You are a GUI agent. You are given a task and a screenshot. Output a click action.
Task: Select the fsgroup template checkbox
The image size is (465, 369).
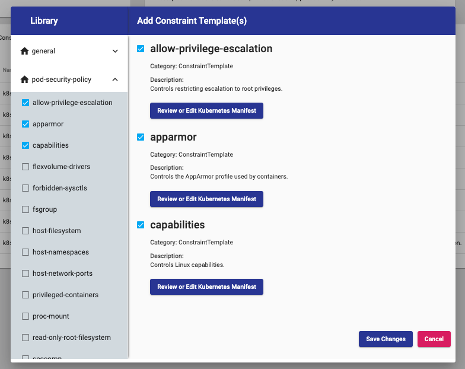pos(26,209)
